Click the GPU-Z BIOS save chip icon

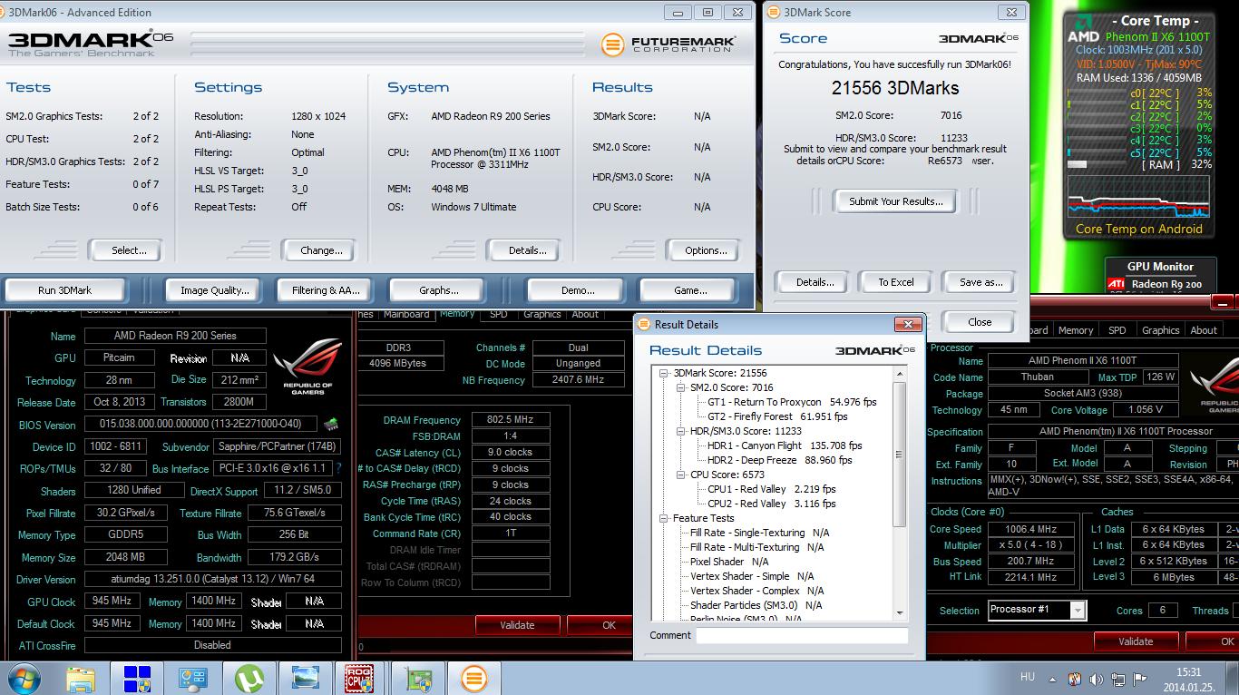tap(331, 424)
